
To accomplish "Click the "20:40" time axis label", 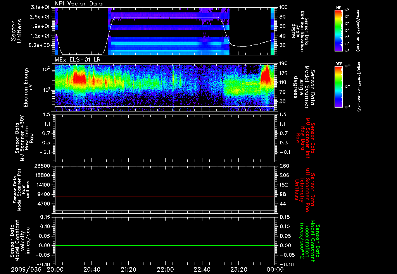I will (x=91, y=269).
